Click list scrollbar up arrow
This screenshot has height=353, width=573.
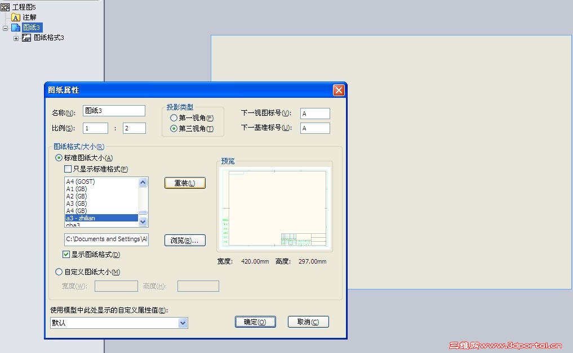(143, 182)
